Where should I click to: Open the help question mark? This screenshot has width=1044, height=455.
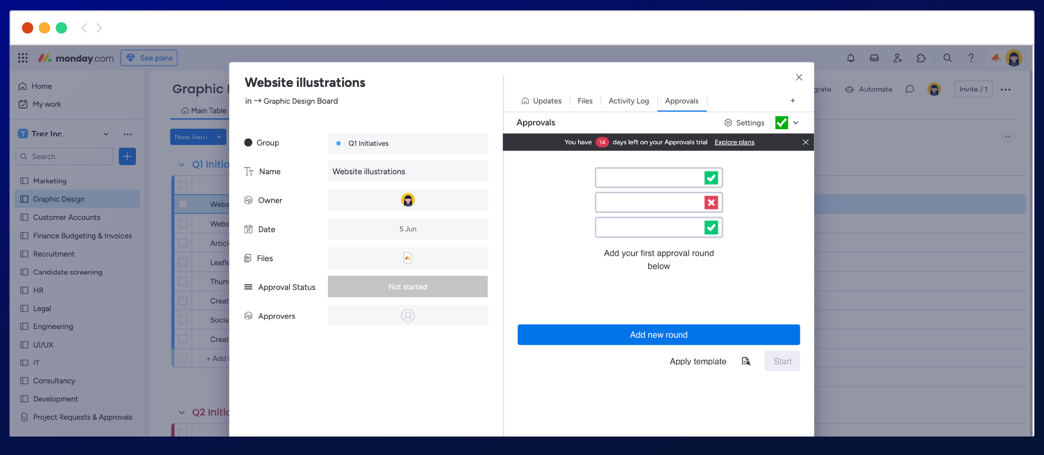(971, 58)
